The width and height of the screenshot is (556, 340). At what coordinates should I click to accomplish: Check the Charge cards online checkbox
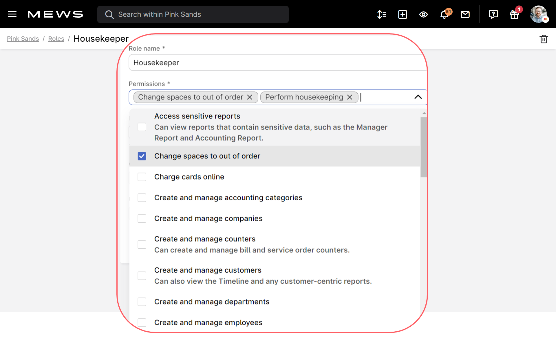click(142, 177)
